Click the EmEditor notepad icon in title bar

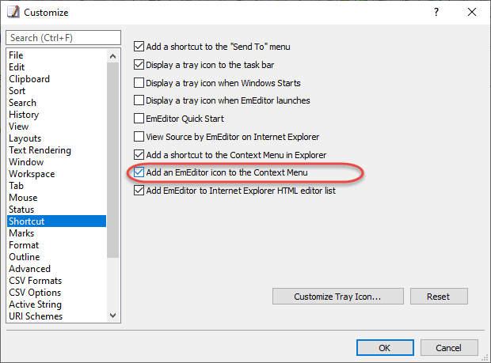coord(13,12)
